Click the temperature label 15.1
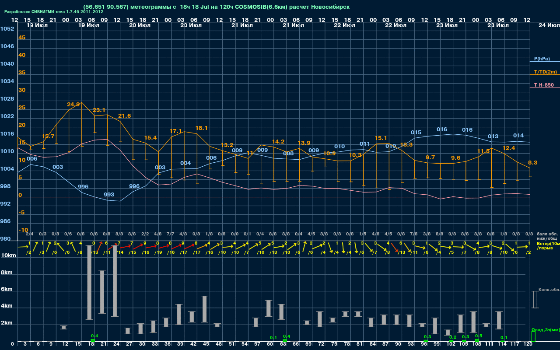This screenshot has width=560, height=350. tap(381, 138)
